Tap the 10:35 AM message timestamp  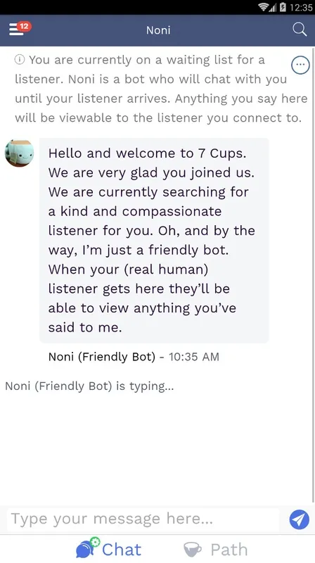coord(194,357)
